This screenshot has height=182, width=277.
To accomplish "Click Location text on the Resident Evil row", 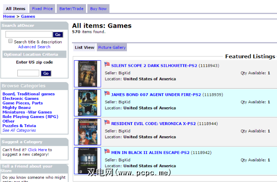I will pos(140,137).
